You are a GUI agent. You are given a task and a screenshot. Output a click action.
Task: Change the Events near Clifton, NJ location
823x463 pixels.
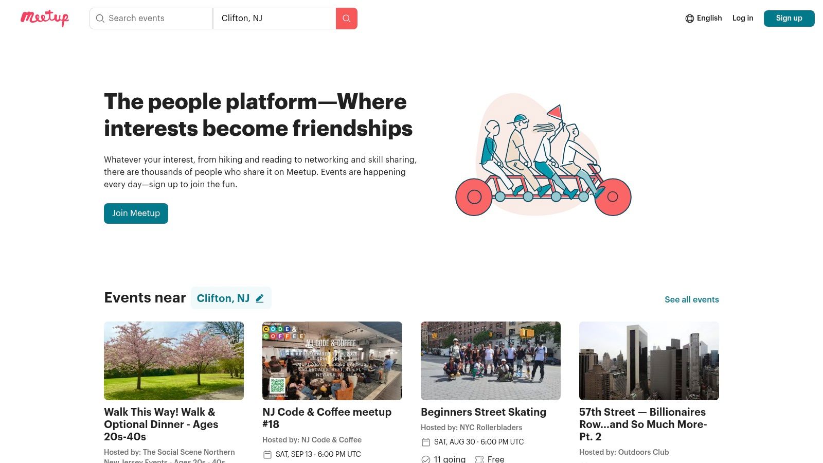tap(230, 298)
